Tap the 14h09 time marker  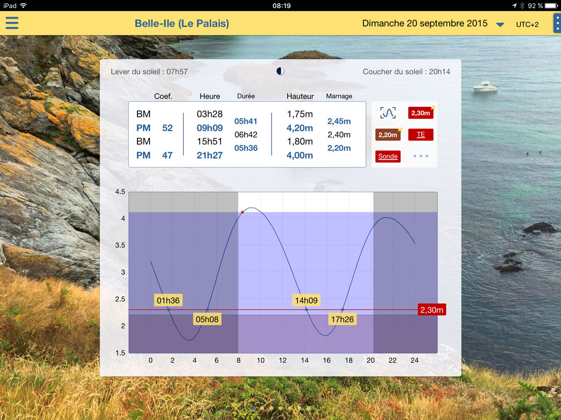(306, 301)
